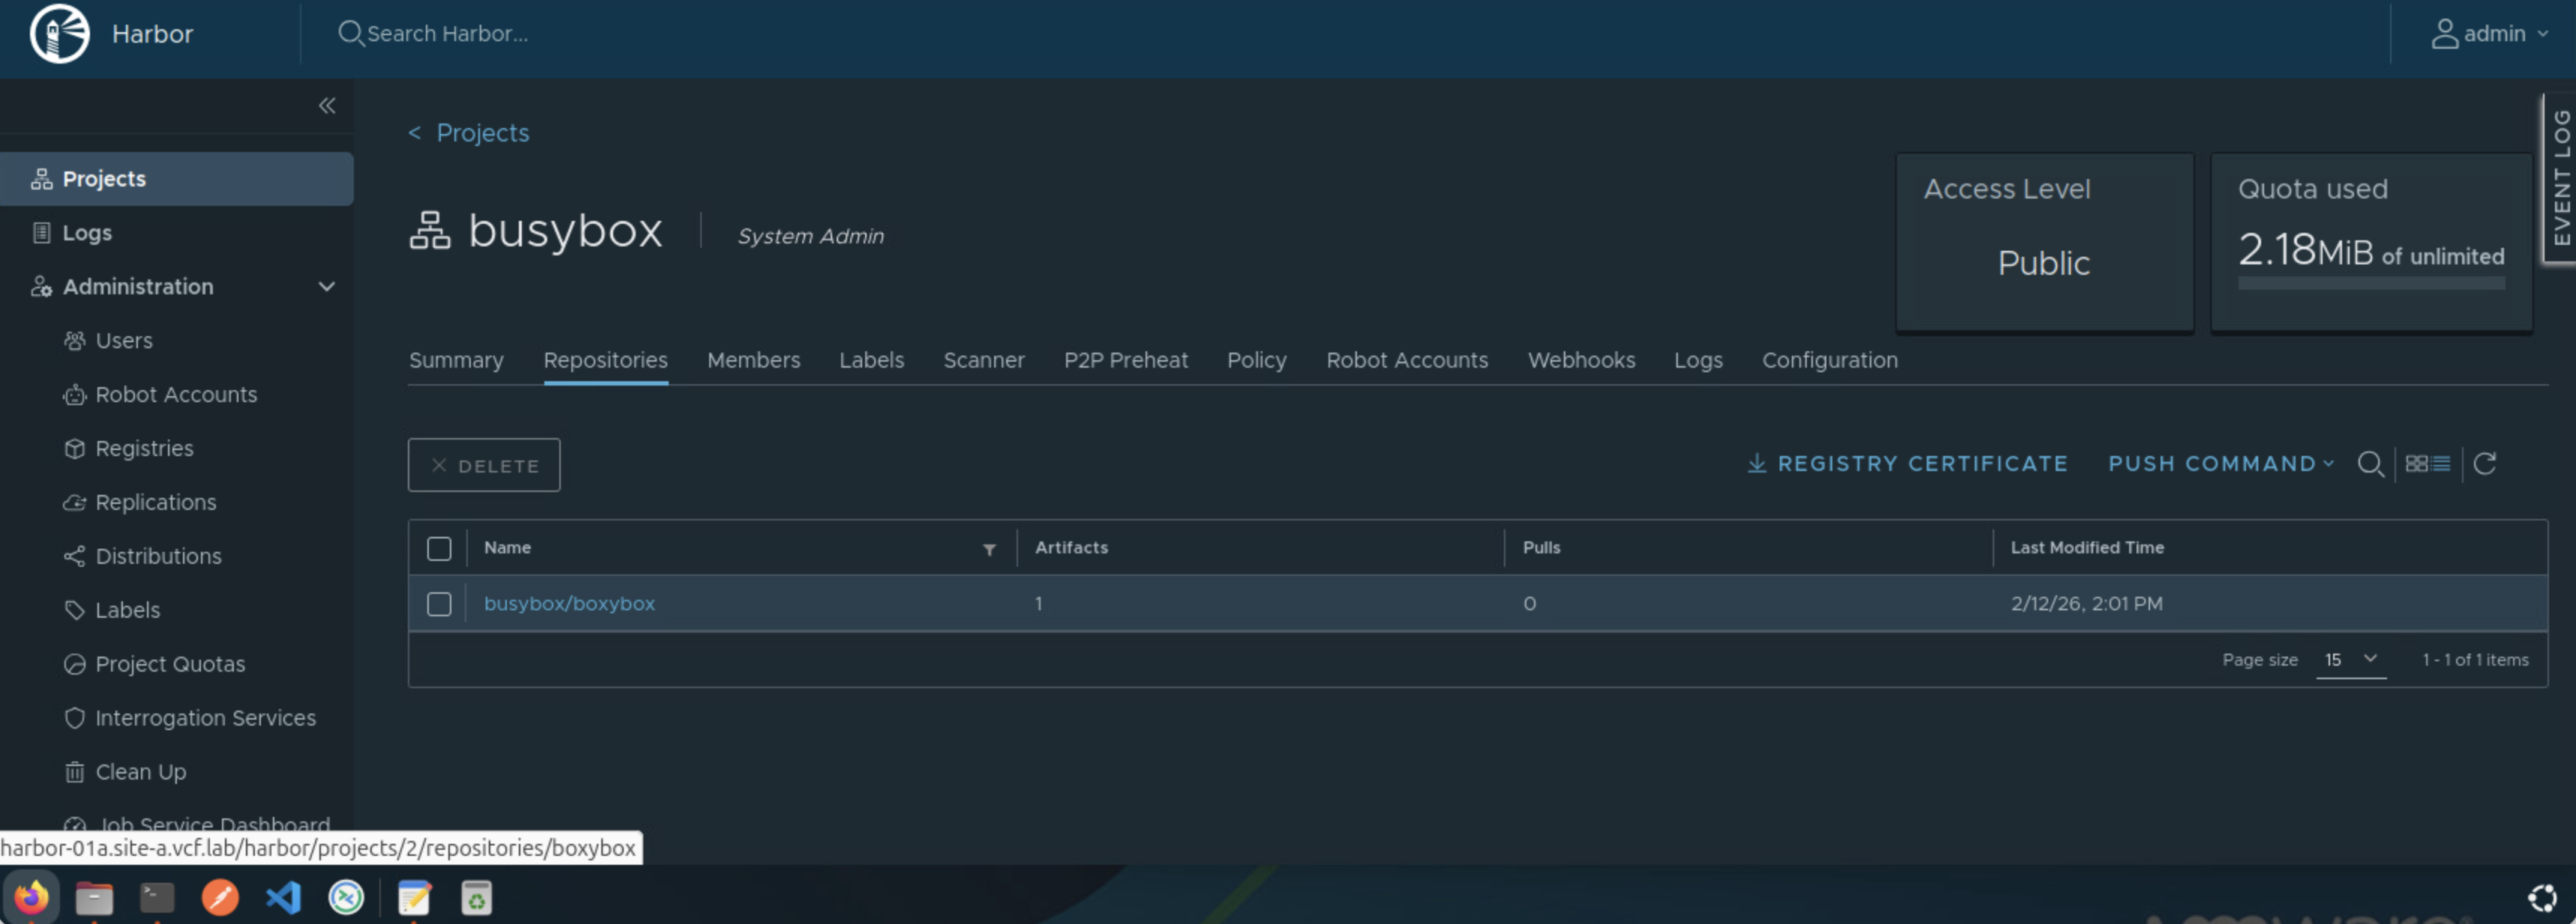Open the remote desktop client in the dock
The height and width of the screenshot is (924, 2576).
[346, 897]
